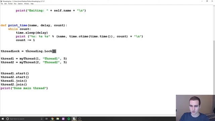This screenshot has width=215, height=121.
Task: Click the scrollbar up arrow
Action: click(x=214, y=6)
